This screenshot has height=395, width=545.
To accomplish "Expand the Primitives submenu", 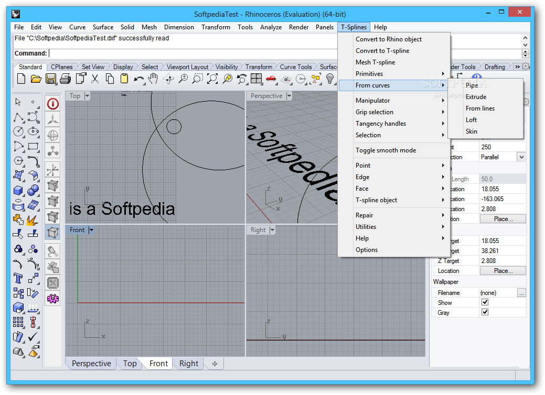I will coord(394,73).
